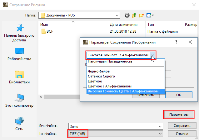Expand the Папка folder dropdown
Viewport: 199px width, 140px height.
(x=117, y=15)
